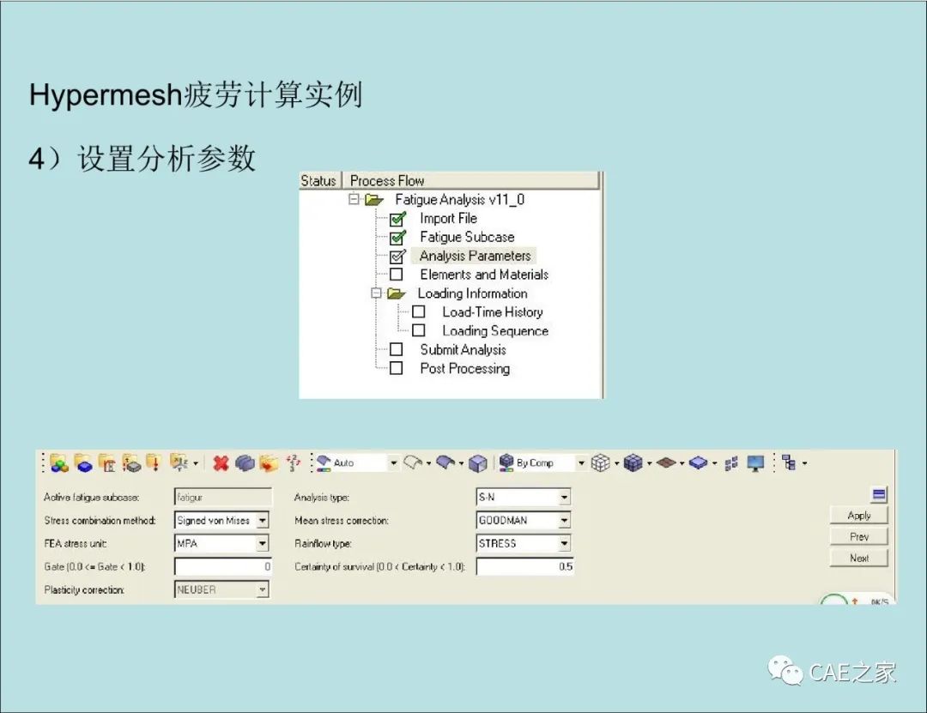Select Loading Sequence in the process tree
Image resolution: width=927 pixels, height=713 pixels.
tap(495, 331)
